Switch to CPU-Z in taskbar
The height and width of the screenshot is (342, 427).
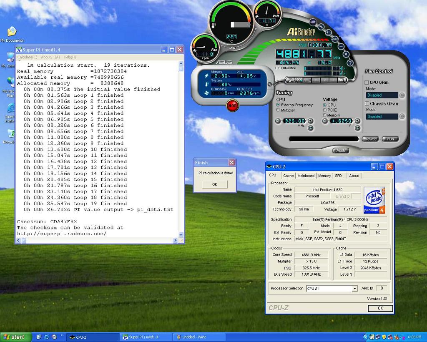pos(93,337)
